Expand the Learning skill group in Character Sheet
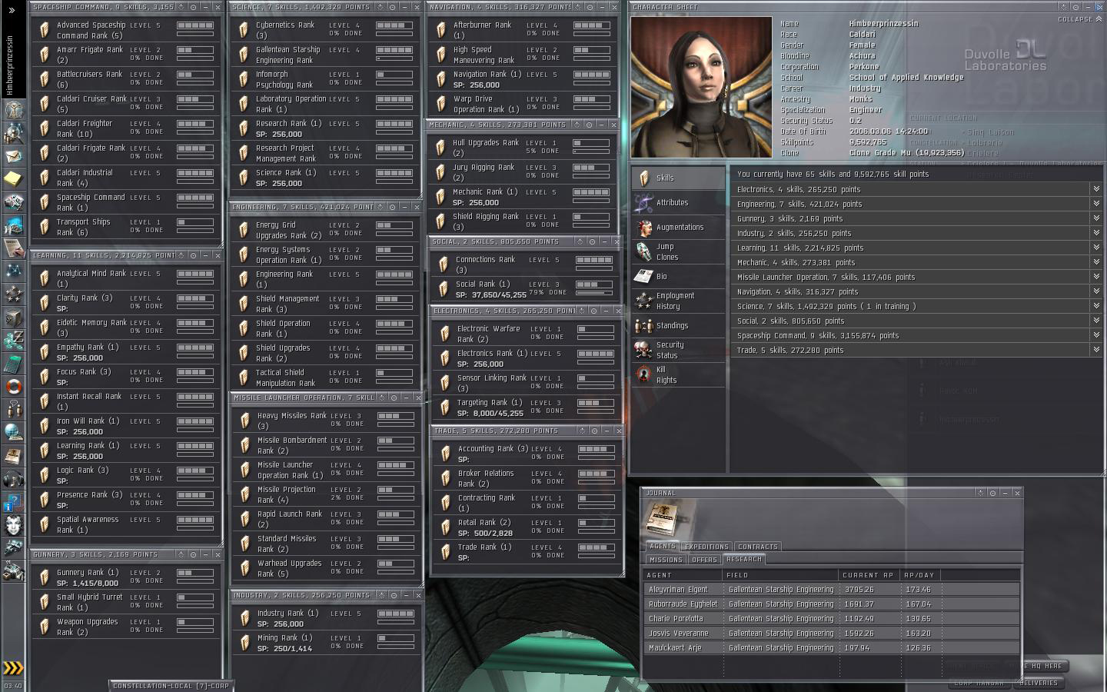 coord(1096,248)
